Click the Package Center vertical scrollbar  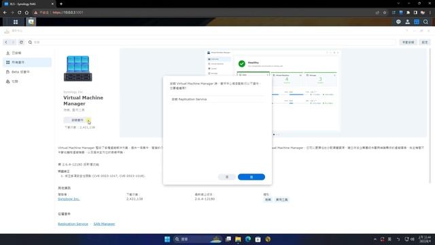(x=430, y=115)
